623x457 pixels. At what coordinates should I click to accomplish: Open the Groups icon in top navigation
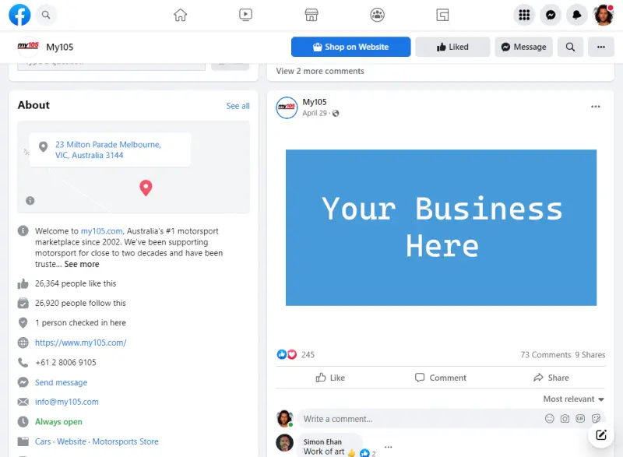pyautogui.click(x=377, y=15)
